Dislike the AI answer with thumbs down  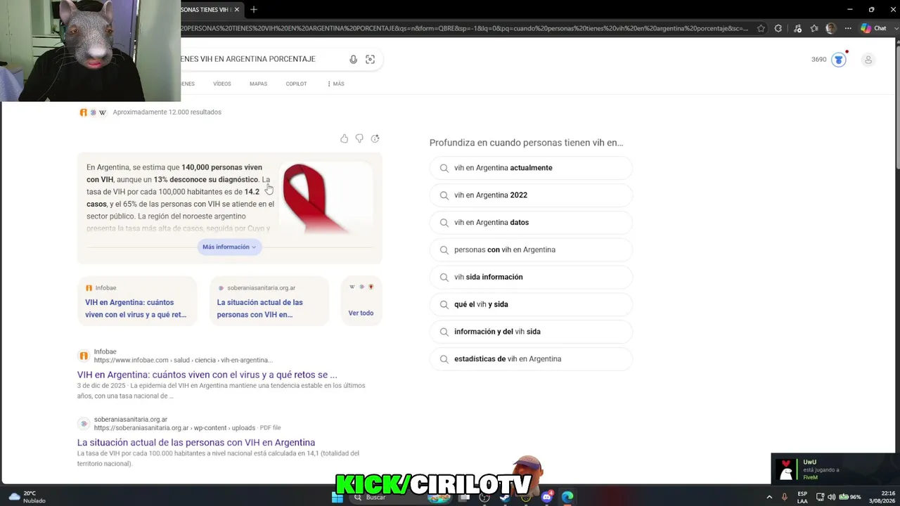point(359,138)
